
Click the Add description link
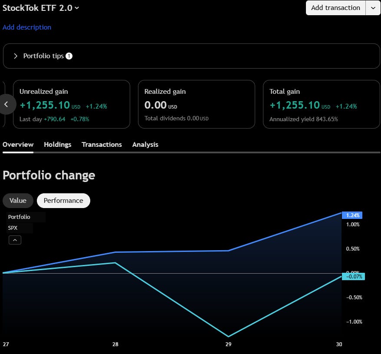click(27, 27)
